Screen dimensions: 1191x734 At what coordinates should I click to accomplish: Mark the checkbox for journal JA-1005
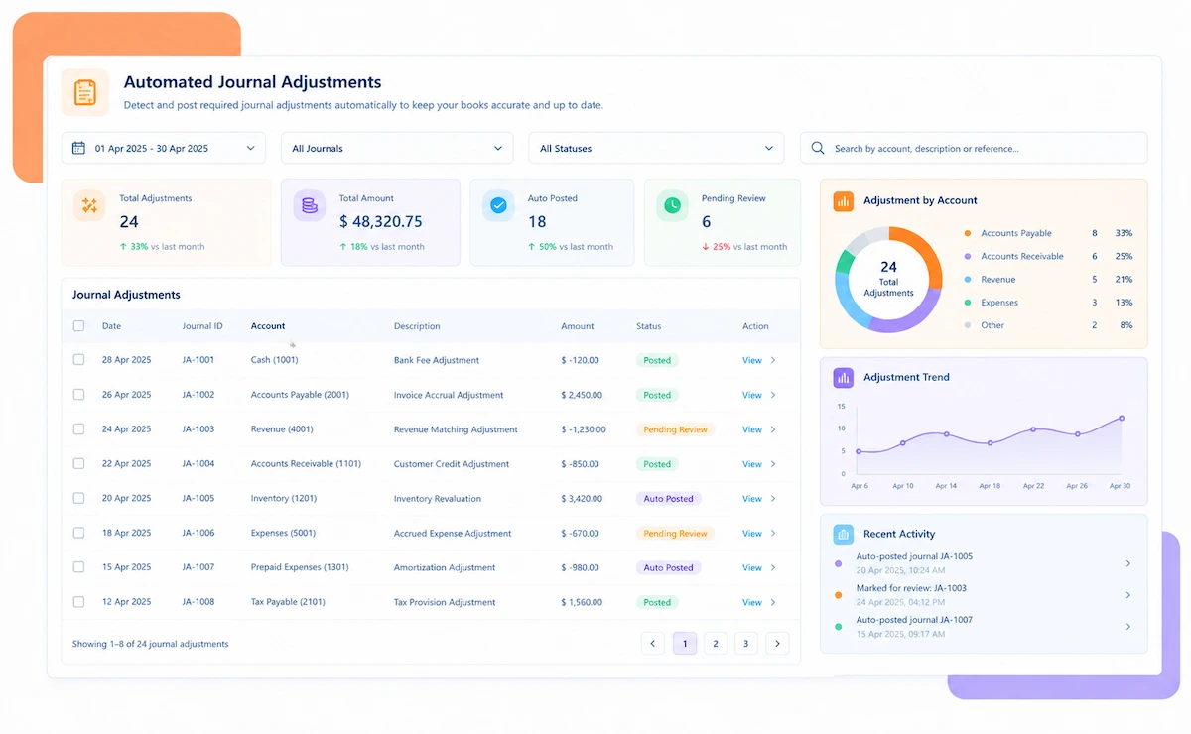pos(79,498)
